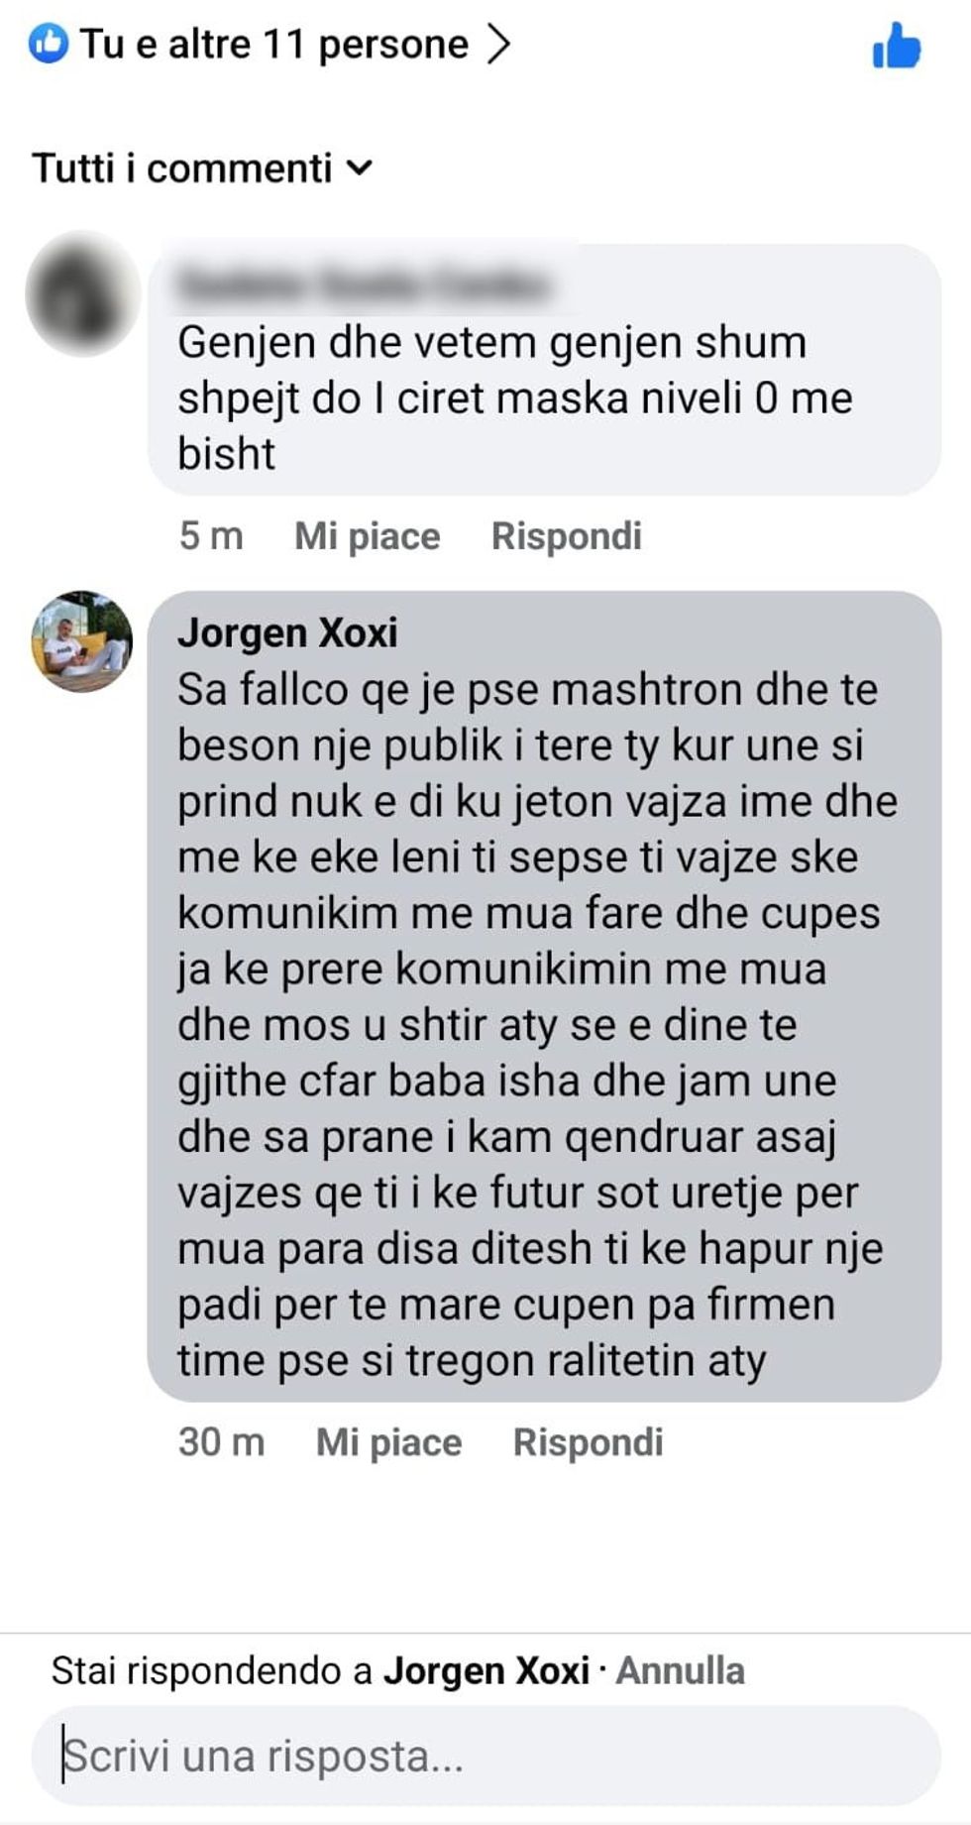Open 'Tu e altre 11 persone' list
Image resolution: width=971 pixels, height=1825 pixels.
point(273,45)
